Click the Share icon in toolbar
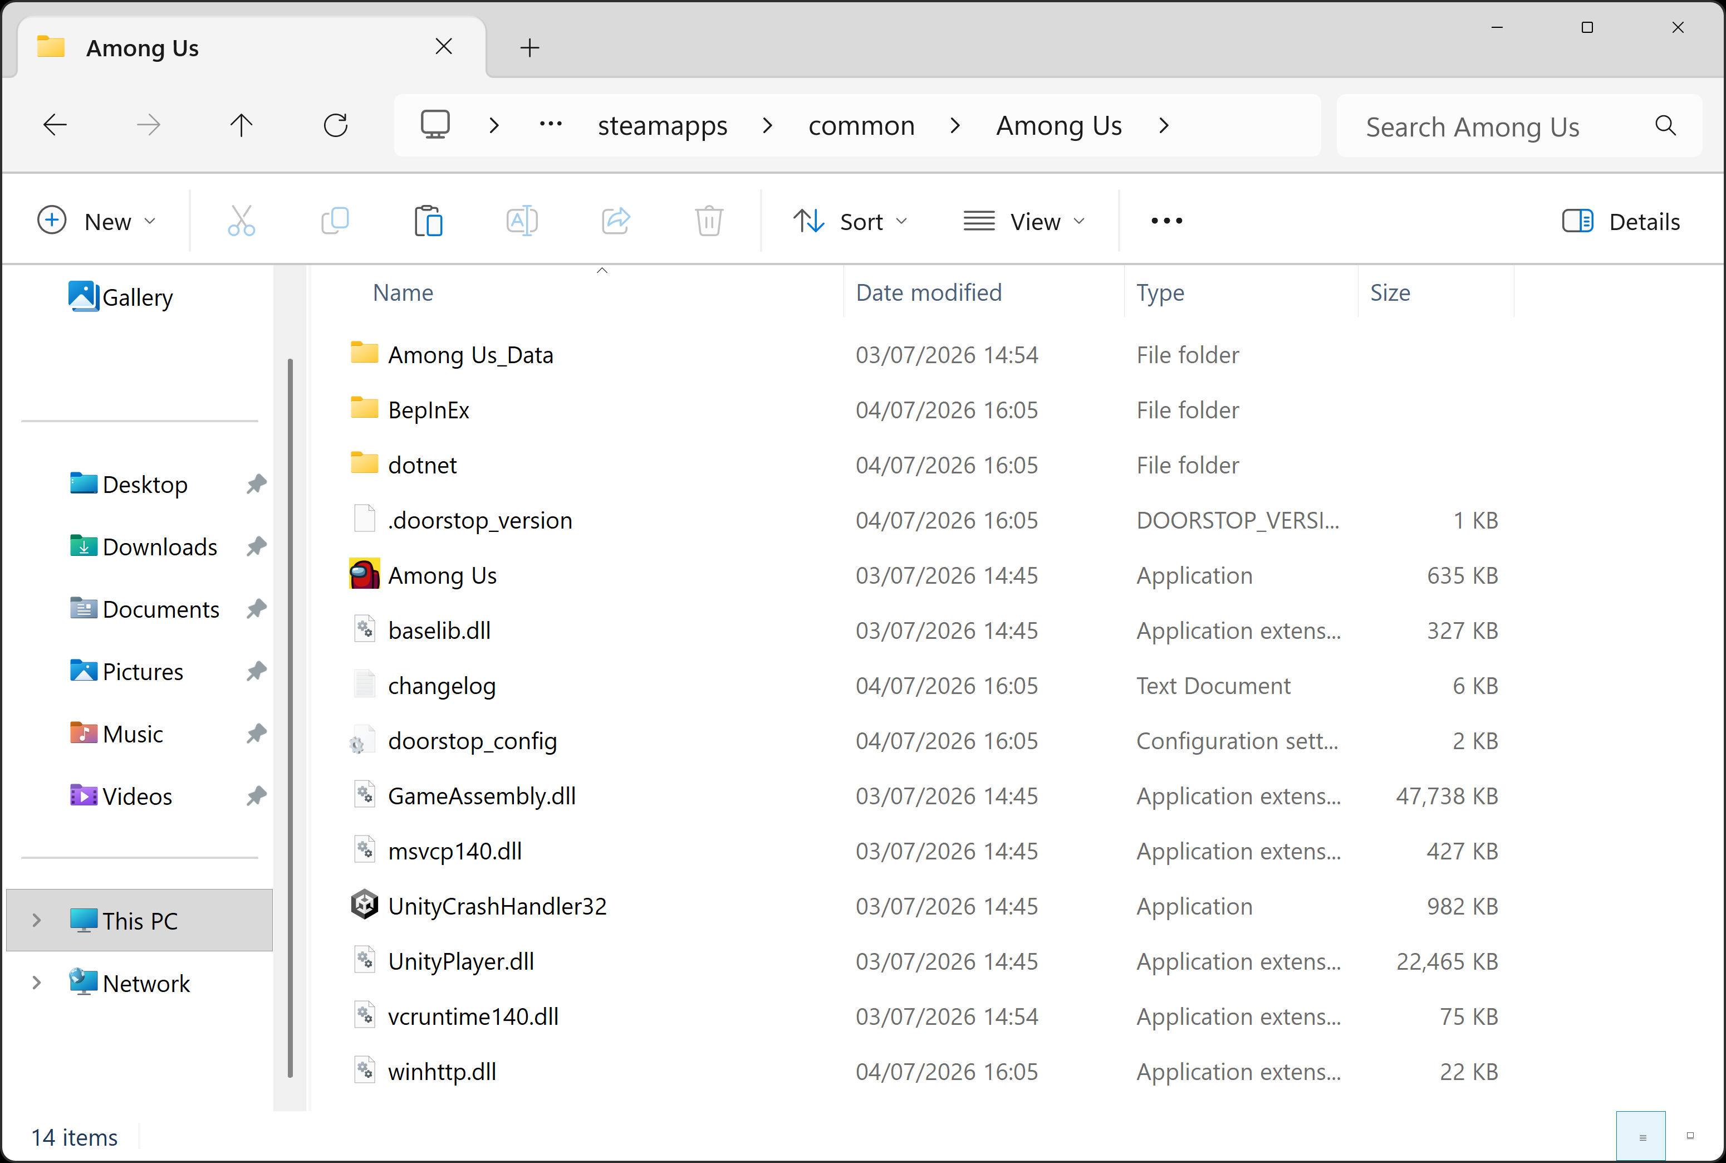The width and height of the screenshot is (1726, 1163). point(616,221)
